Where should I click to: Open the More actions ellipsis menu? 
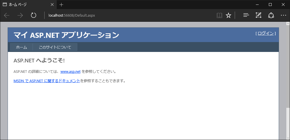(x=283, y=15)
